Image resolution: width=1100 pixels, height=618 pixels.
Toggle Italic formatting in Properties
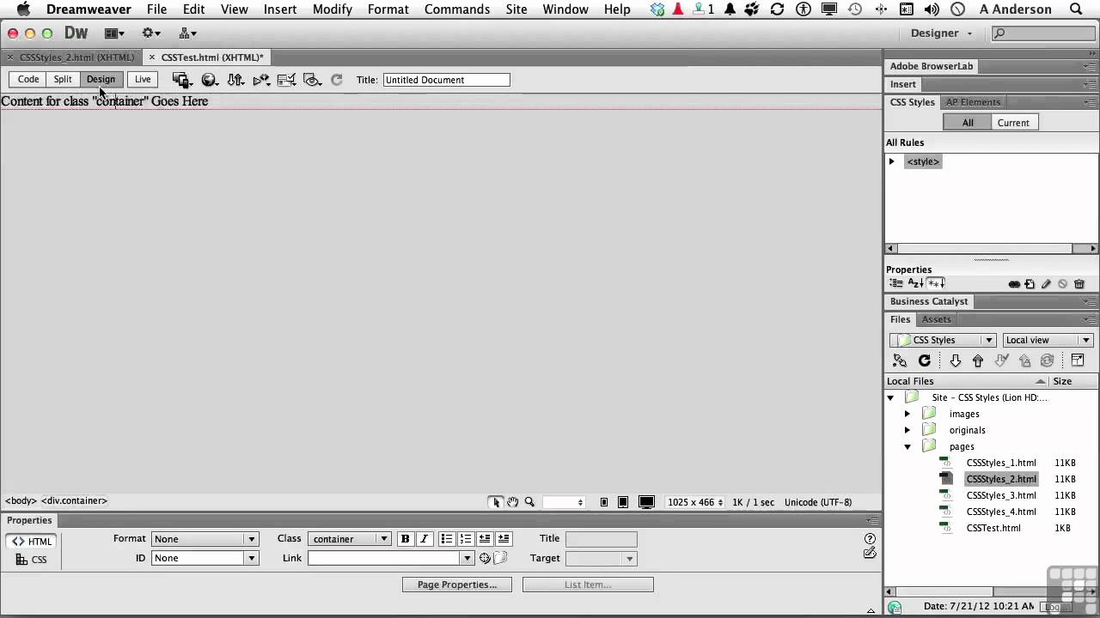tap(424, 539)
